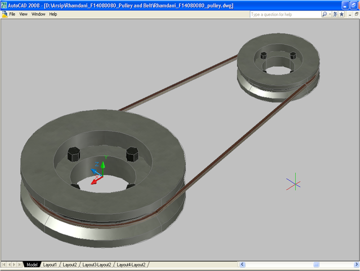Screen dimensions: 360x271
Task: Click the 'Type a question for help' box
Action: (x=285, y=14)
